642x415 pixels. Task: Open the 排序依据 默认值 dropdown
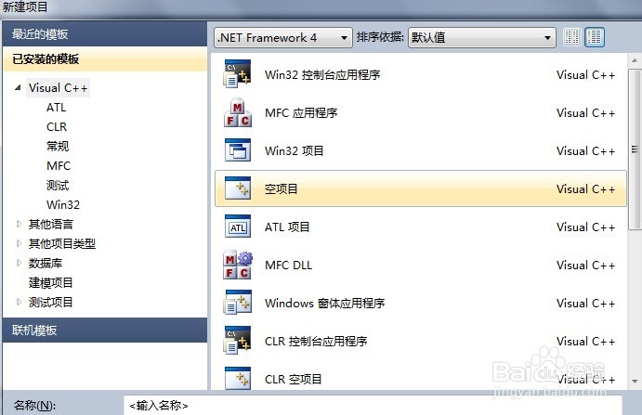coord(482,38)
